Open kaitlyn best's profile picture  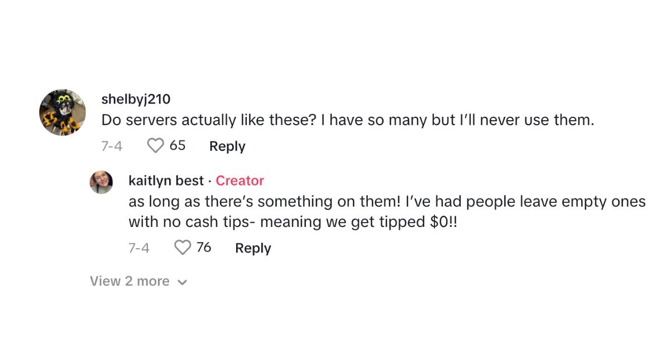tap(101, 182)
